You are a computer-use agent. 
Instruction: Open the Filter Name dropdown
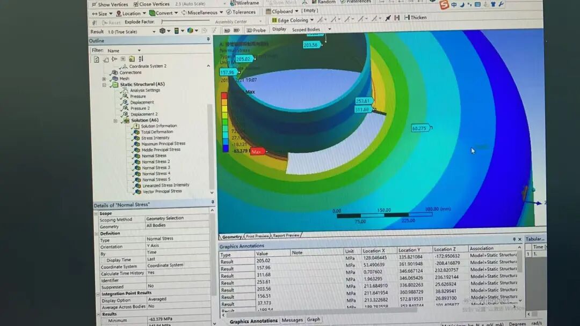pos(124,50)
